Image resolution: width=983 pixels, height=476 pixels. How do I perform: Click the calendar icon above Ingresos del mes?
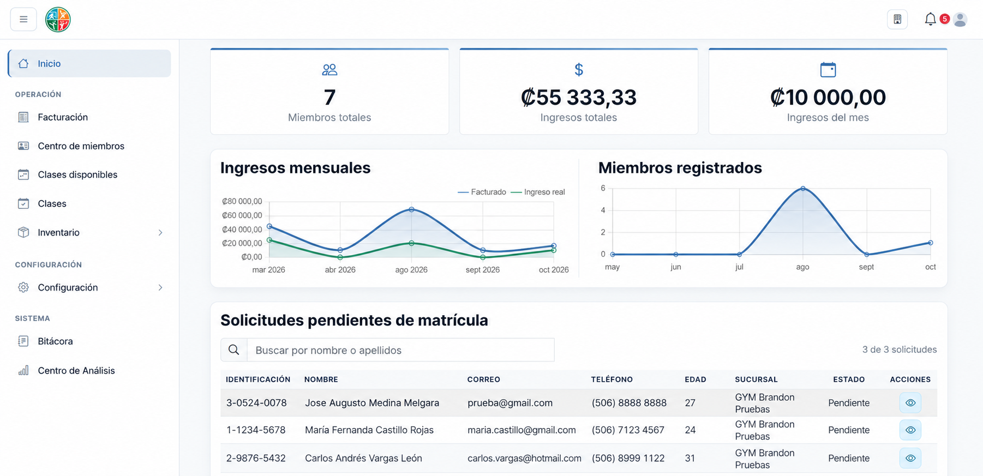(x=828, y=70)
